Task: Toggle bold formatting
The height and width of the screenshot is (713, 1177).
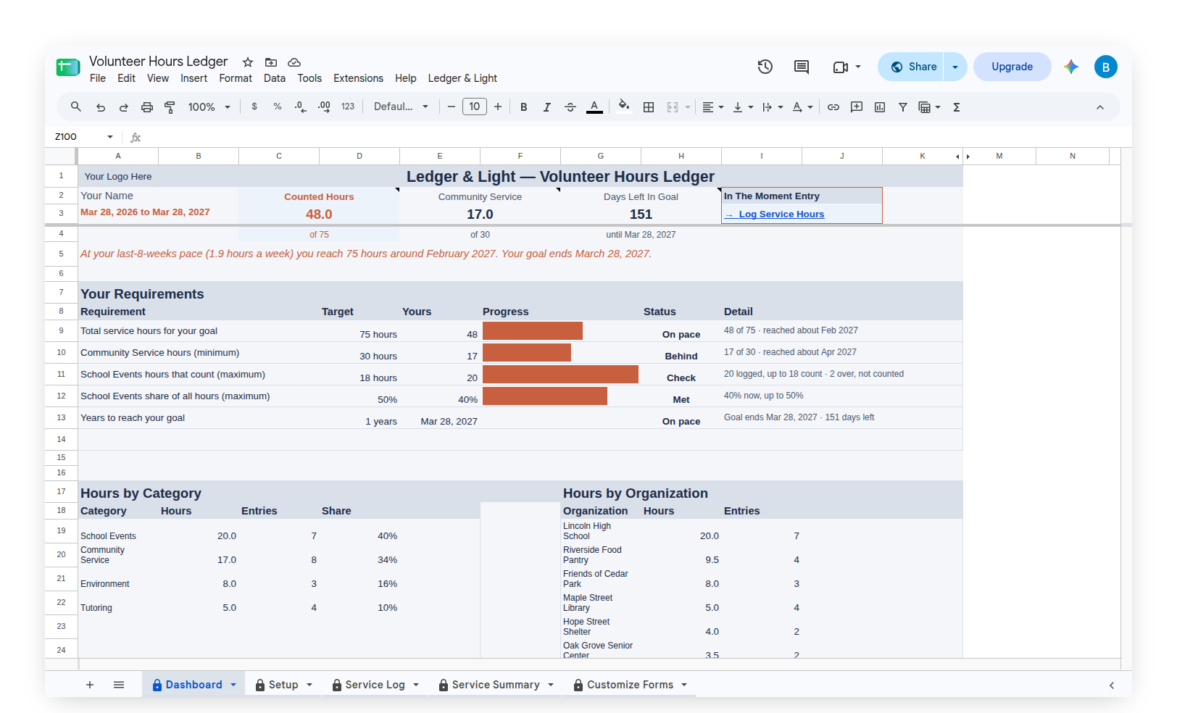Action: 524,107
